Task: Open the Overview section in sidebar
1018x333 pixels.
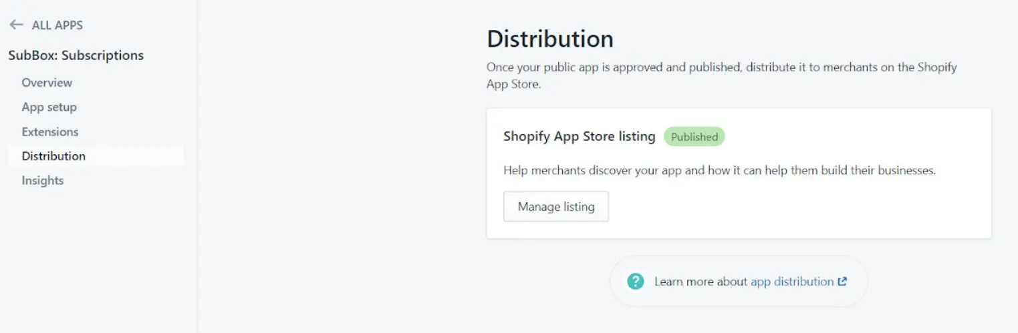Action: 47,83
